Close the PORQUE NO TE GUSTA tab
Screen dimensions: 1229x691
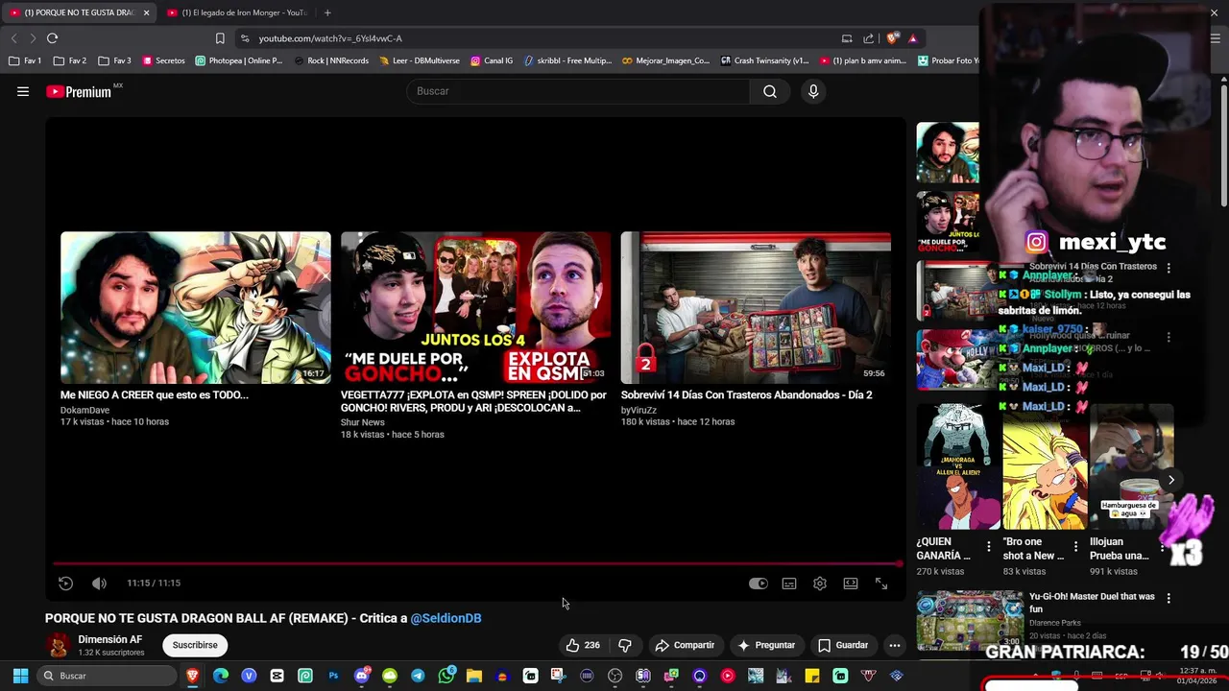pyautogui.click(x=146, y=12)
